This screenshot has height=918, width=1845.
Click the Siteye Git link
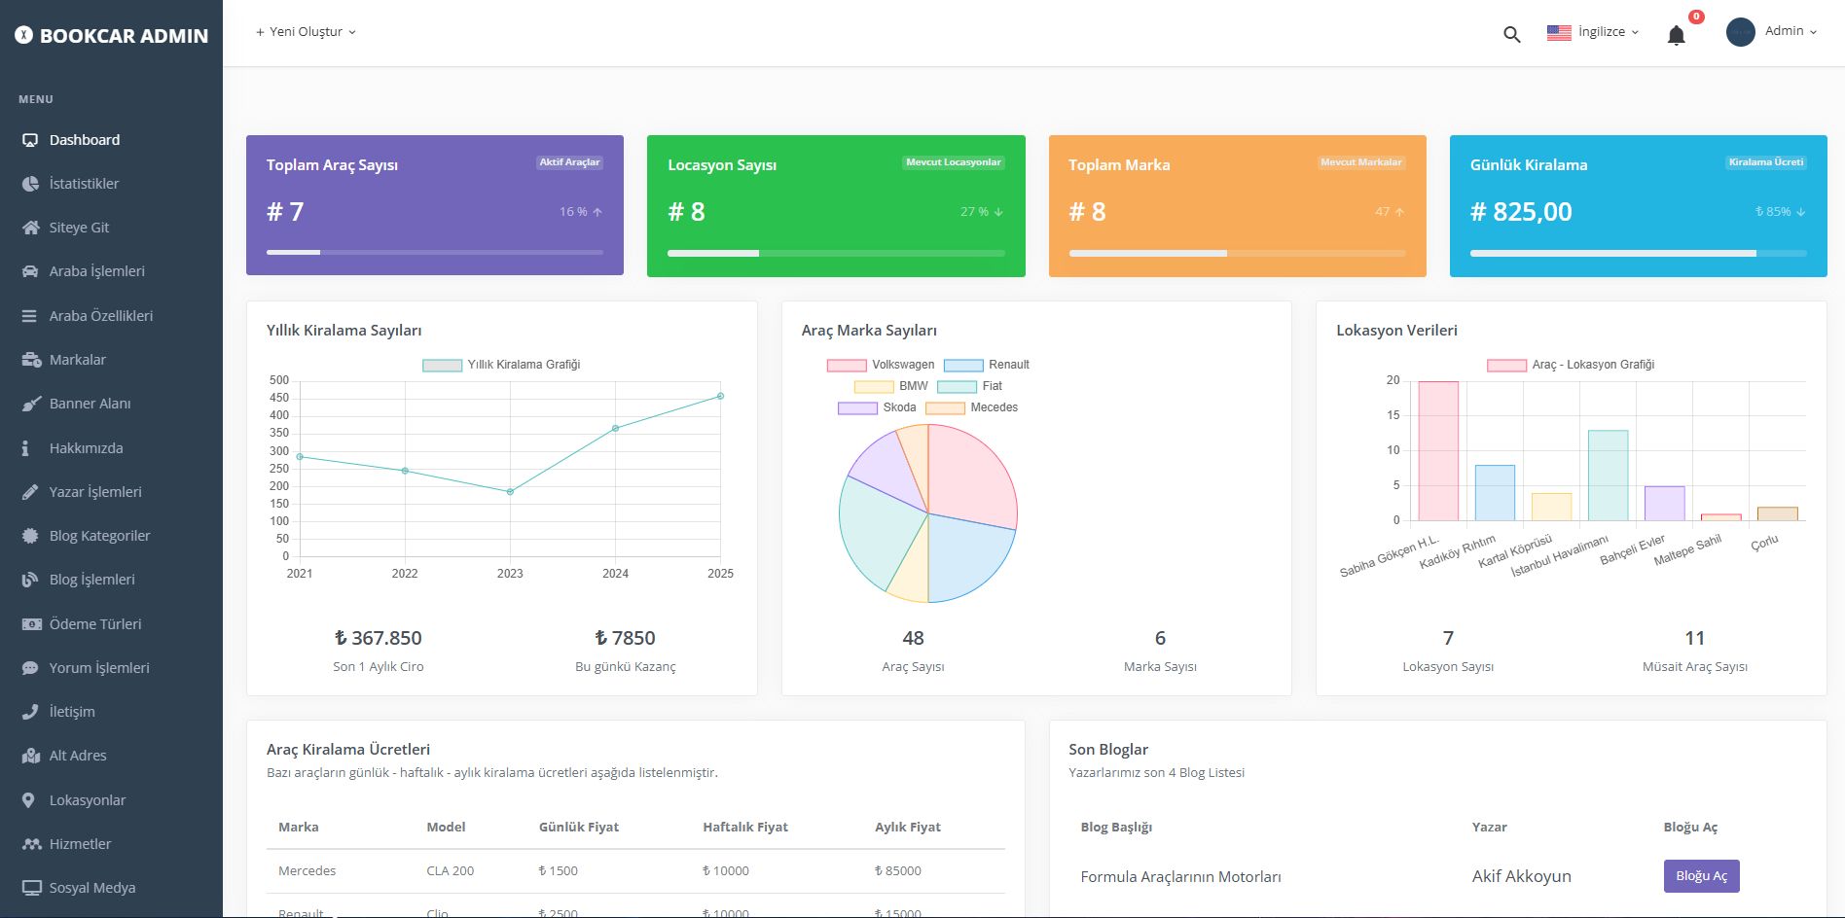tap(81, 227)
